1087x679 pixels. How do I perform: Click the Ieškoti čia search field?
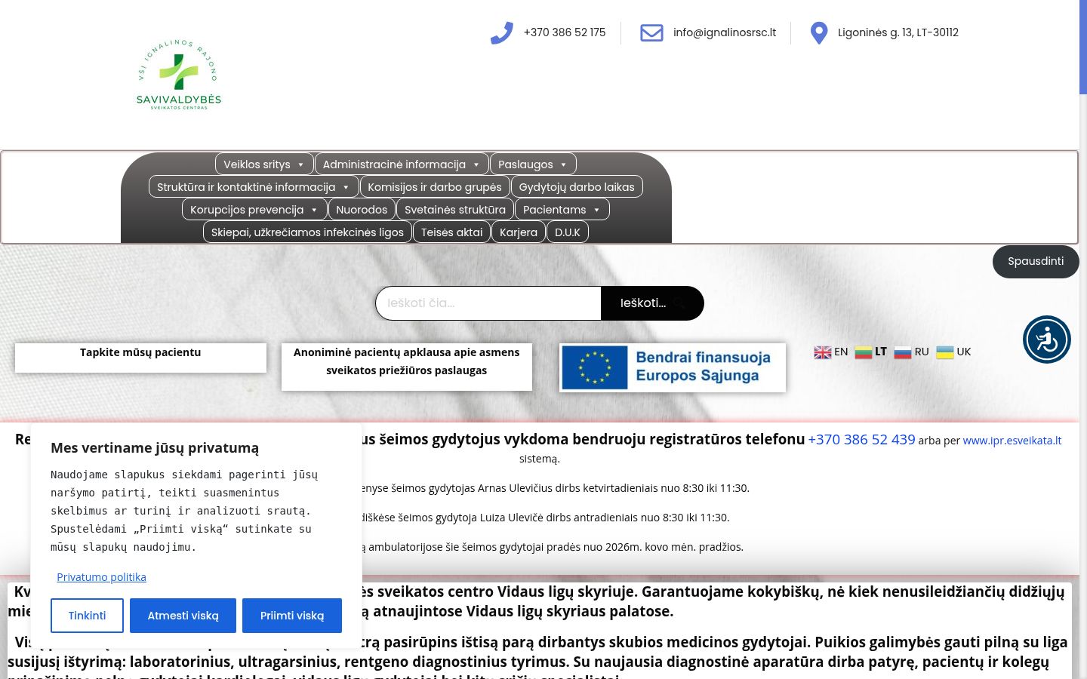pos(488,303)
